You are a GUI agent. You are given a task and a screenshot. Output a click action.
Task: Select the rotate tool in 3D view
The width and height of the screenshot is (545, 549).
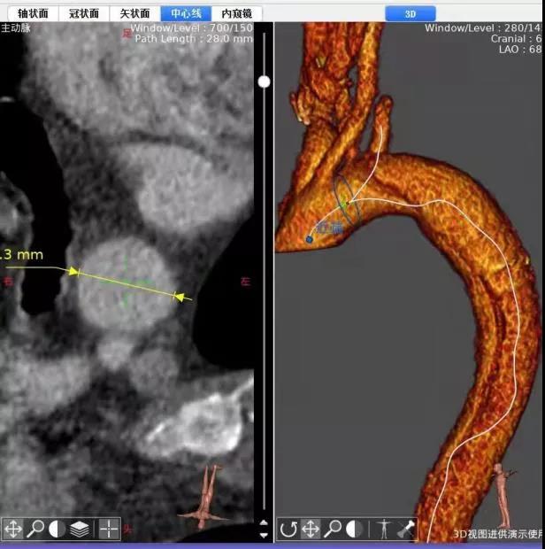[x=288, y=530]
